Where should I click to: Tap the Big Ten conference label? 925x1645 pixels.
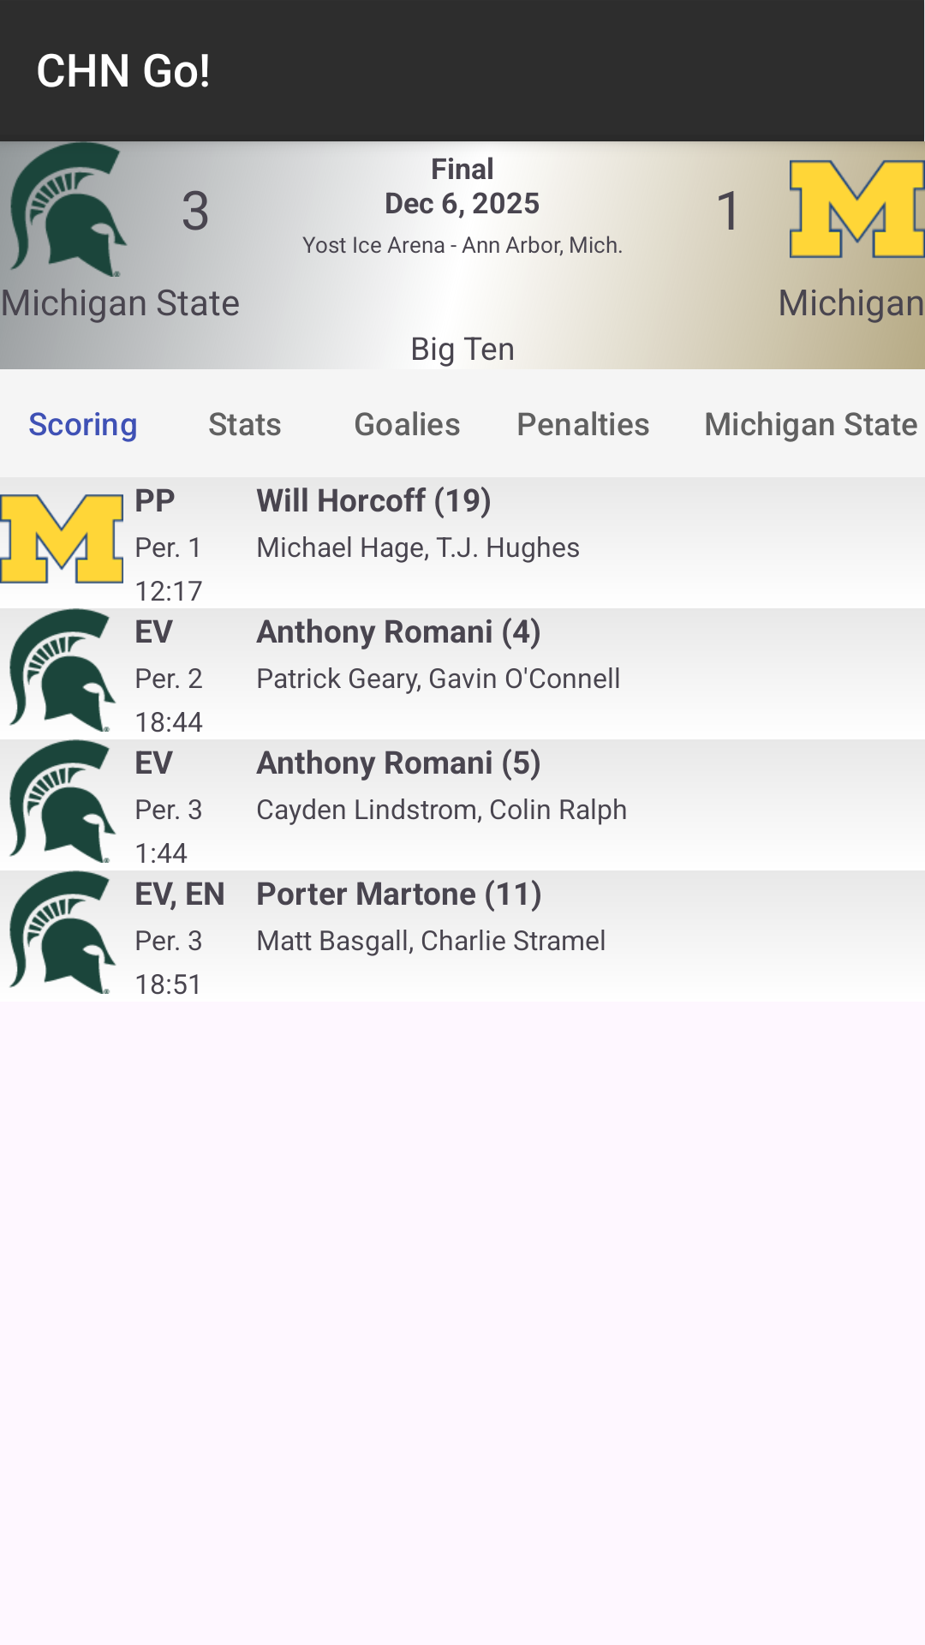[x=462, y=350]
